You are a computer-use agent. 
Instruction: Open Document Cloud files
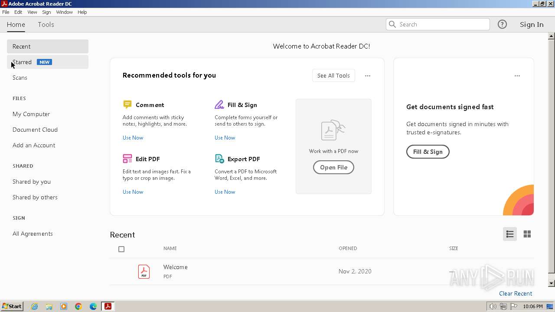35,130
